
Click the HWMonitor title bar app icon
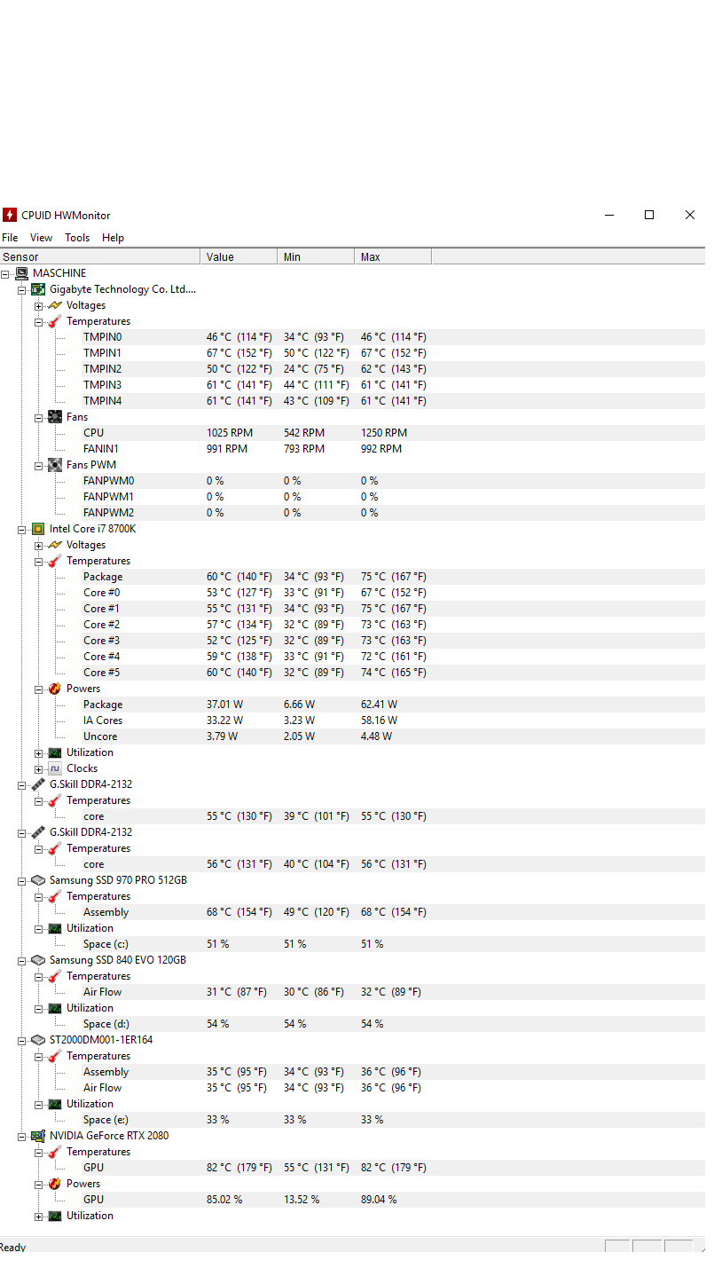click(x=10, y=215)
